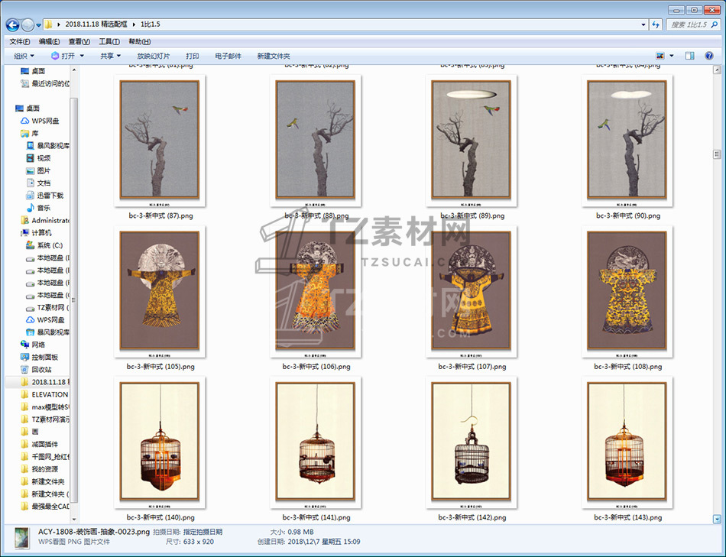Image resolution: width=726 pixels, height=557 pixels.
Task: Expand the address bar history dropdown arrow
Action: 643,24
